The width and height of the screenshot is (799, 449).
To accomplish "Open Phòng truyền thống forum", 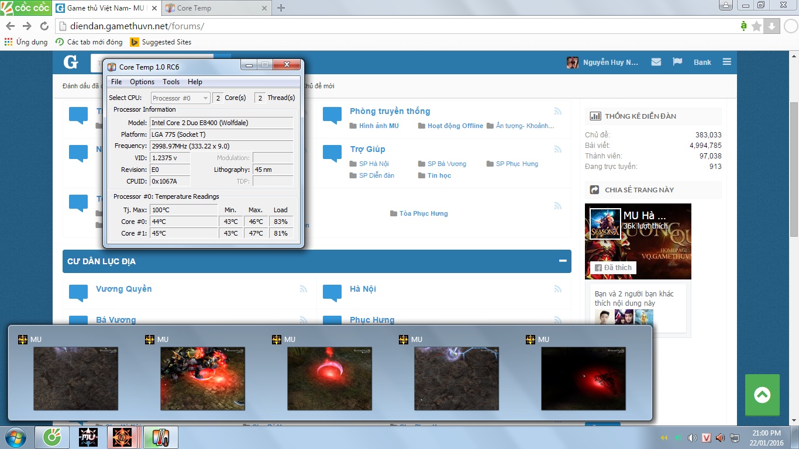I will 390,111.
